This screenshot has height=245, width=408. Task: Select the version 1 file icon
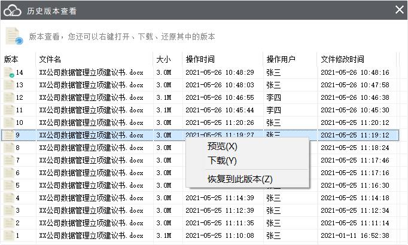(8, 235)
